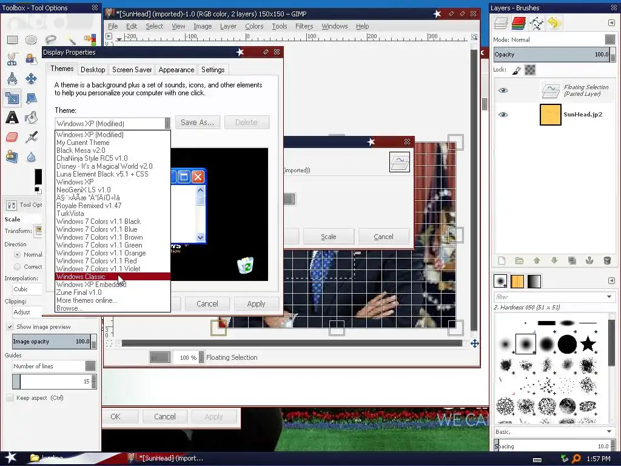The image size is (621, 466).
Task: Toggle Show image preview checkbox
Action: (10, 327)
